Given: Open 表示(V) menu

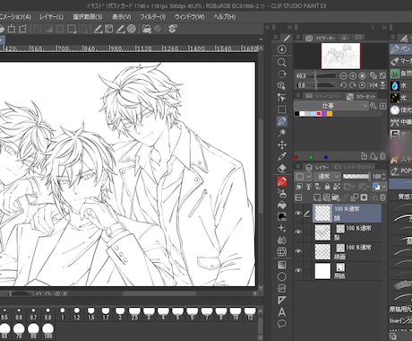Looking at the screenshot, I should pos(122,17).
